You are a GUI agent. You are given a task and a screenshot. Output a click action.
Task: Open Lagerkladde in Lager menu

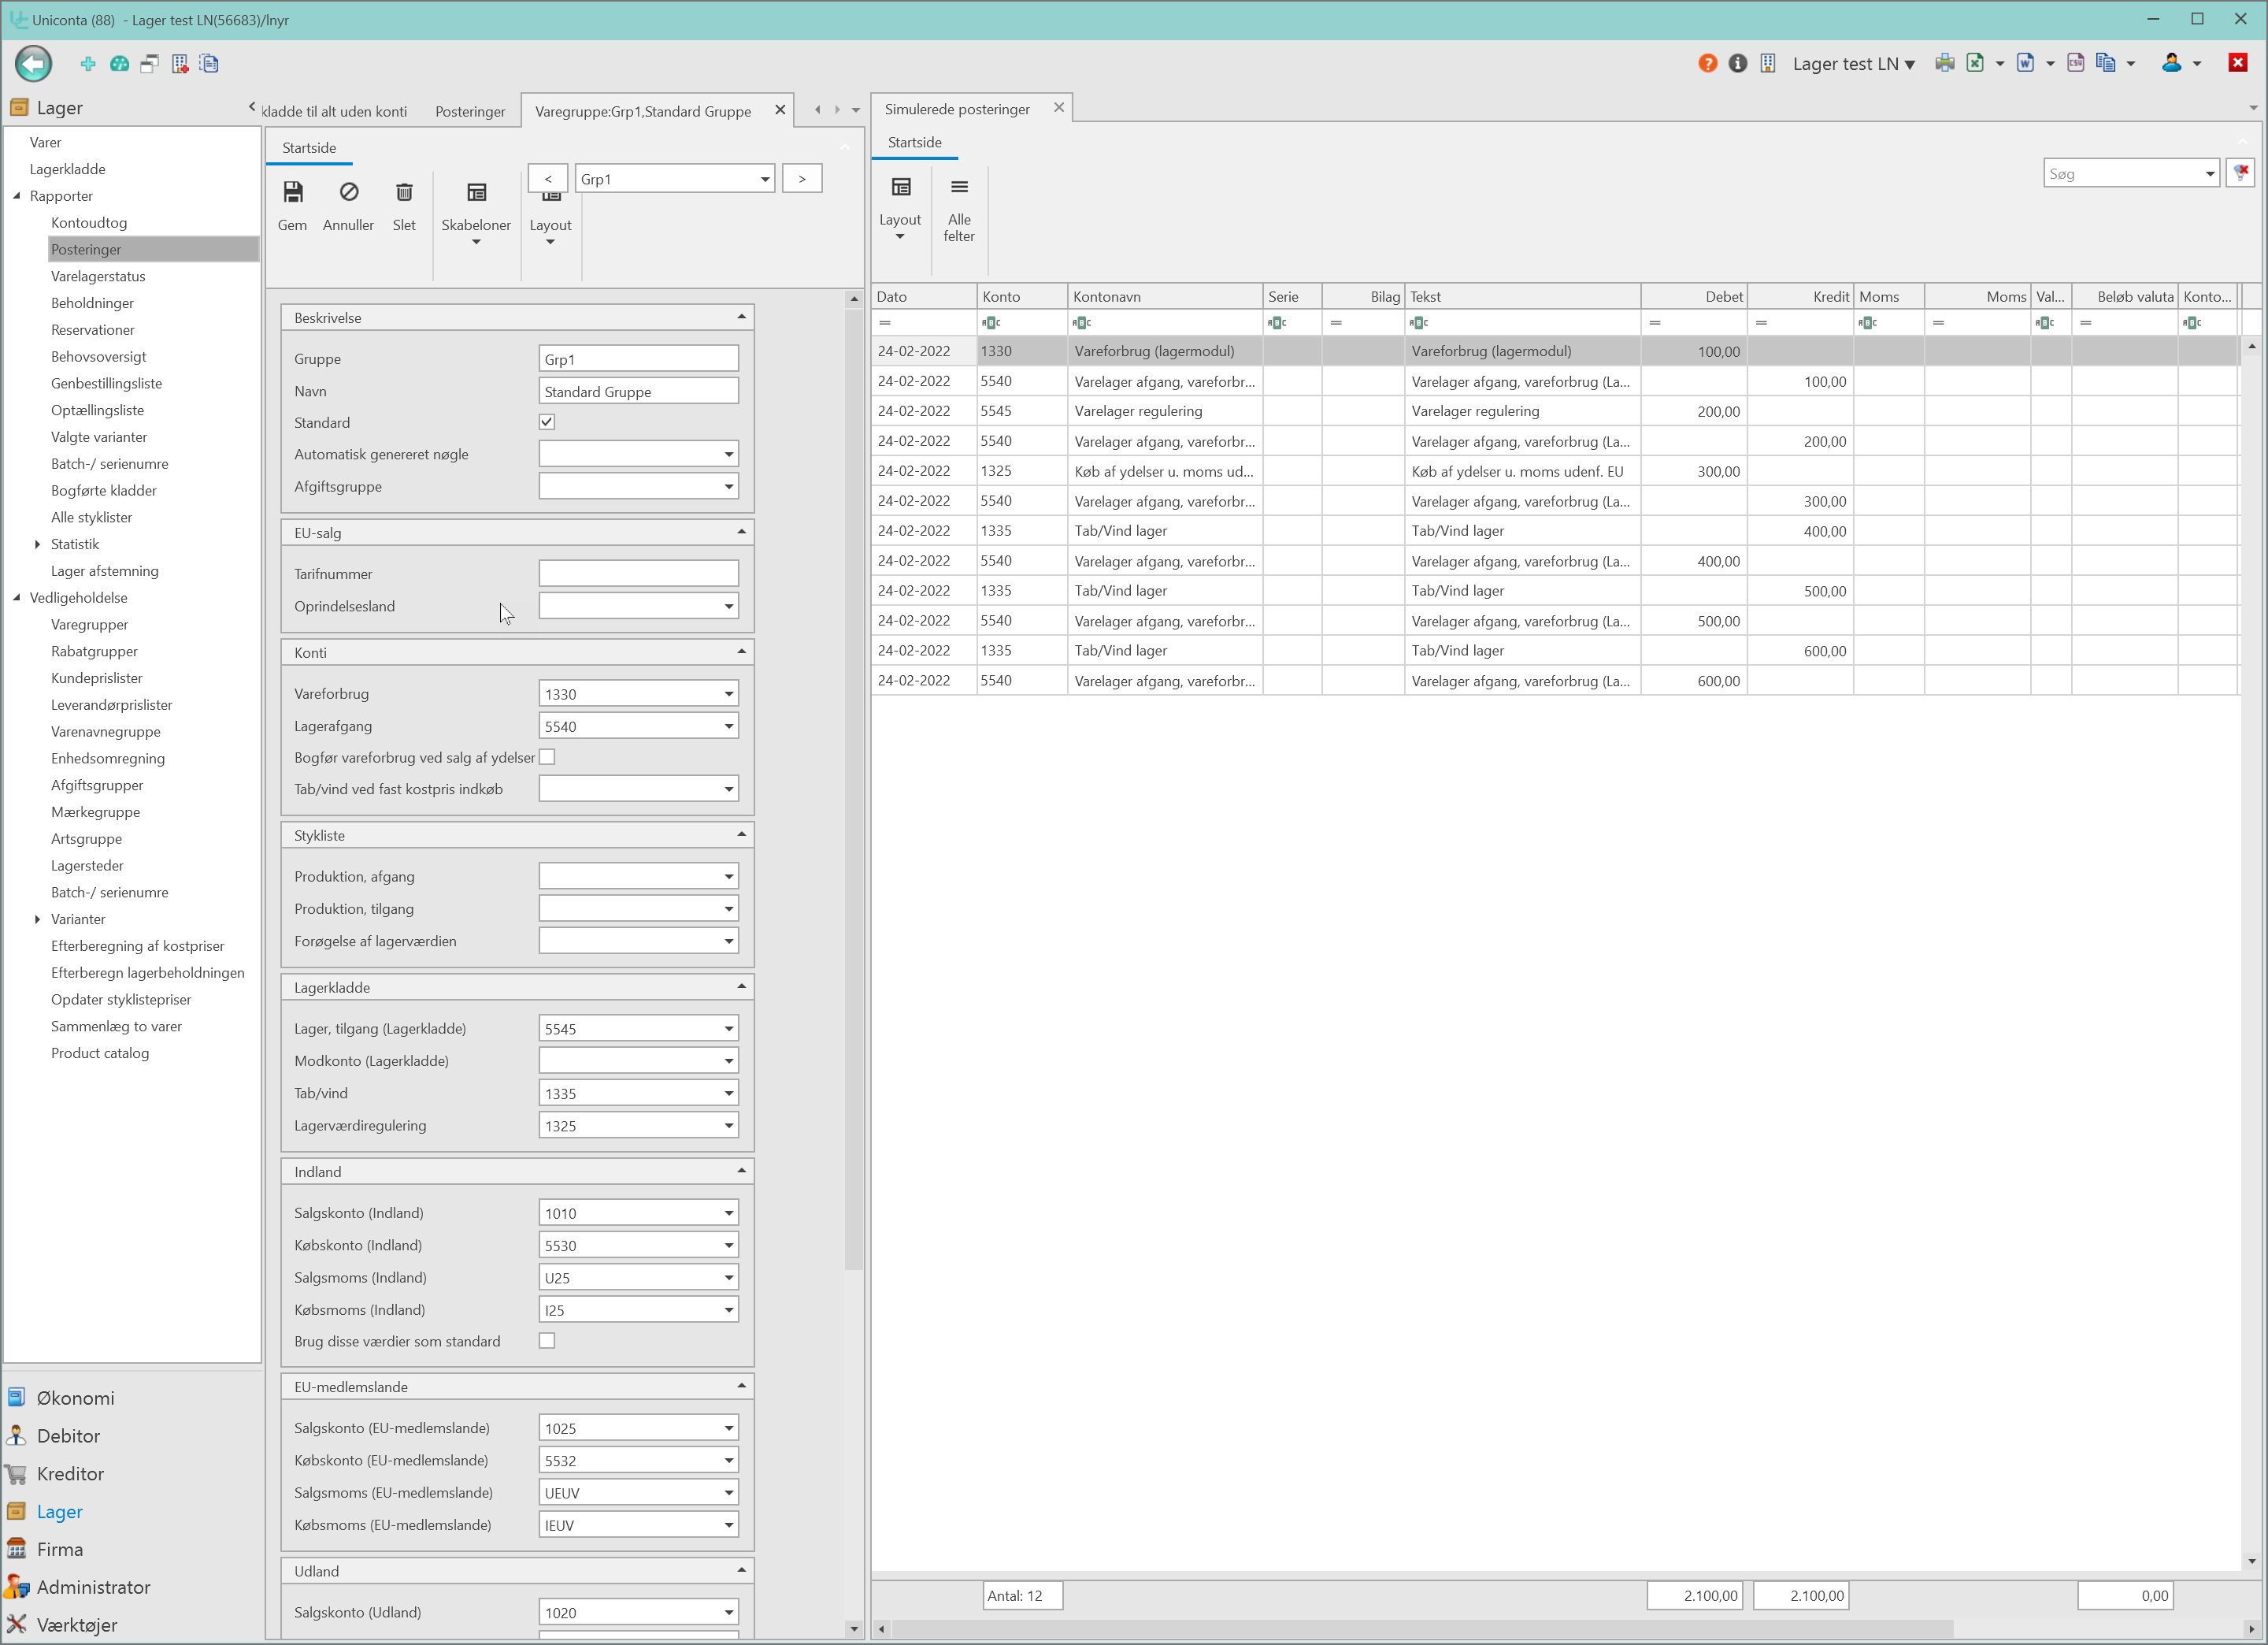pos(67,169)
